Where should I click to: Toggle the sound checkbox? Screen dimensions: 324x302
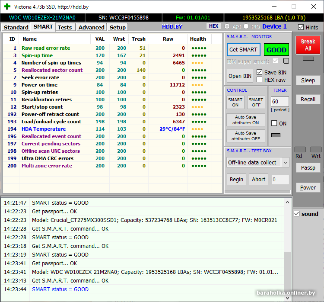(296, 214)
